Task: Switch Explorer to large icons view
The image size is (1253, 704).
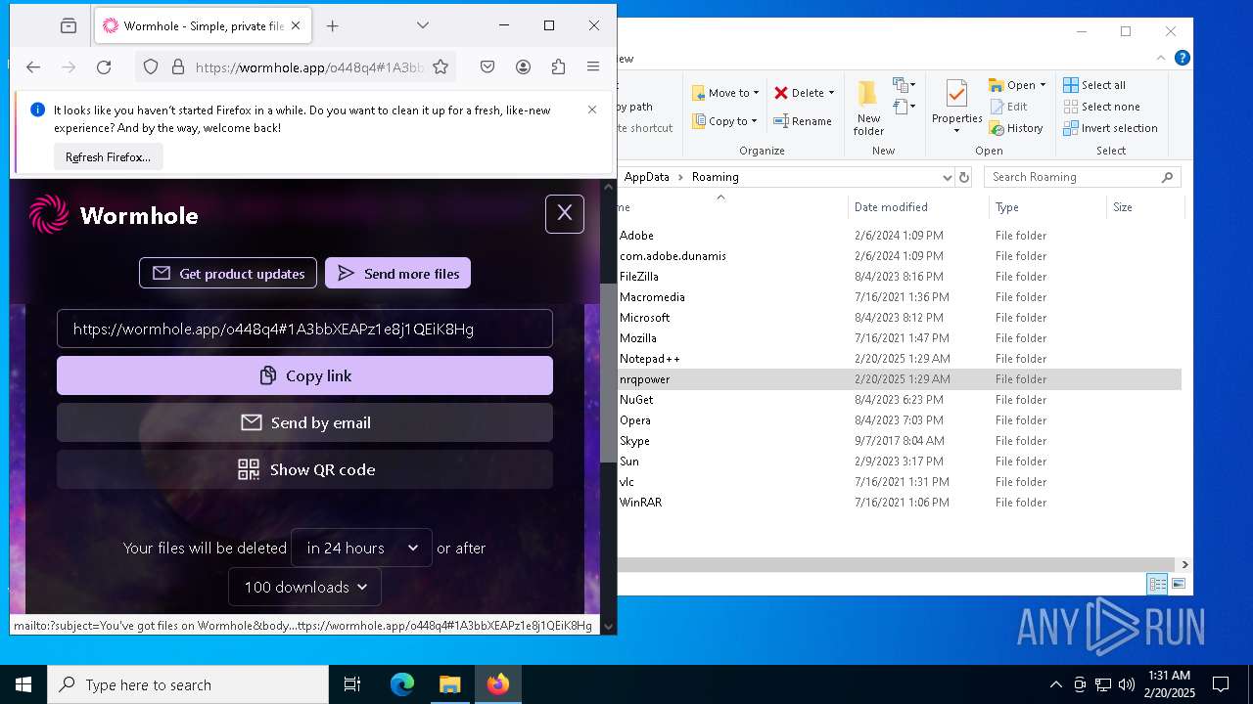Action: tap(1179, 584)
